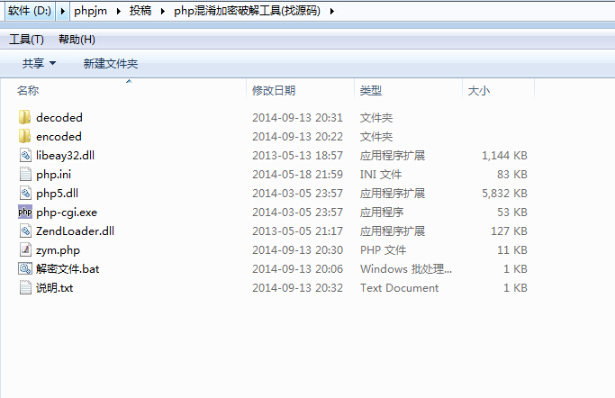The width and height of the screenshot is (615, 398).
Task: Click the Windows 批处理... type cell
Action: (x=406, y=268)
